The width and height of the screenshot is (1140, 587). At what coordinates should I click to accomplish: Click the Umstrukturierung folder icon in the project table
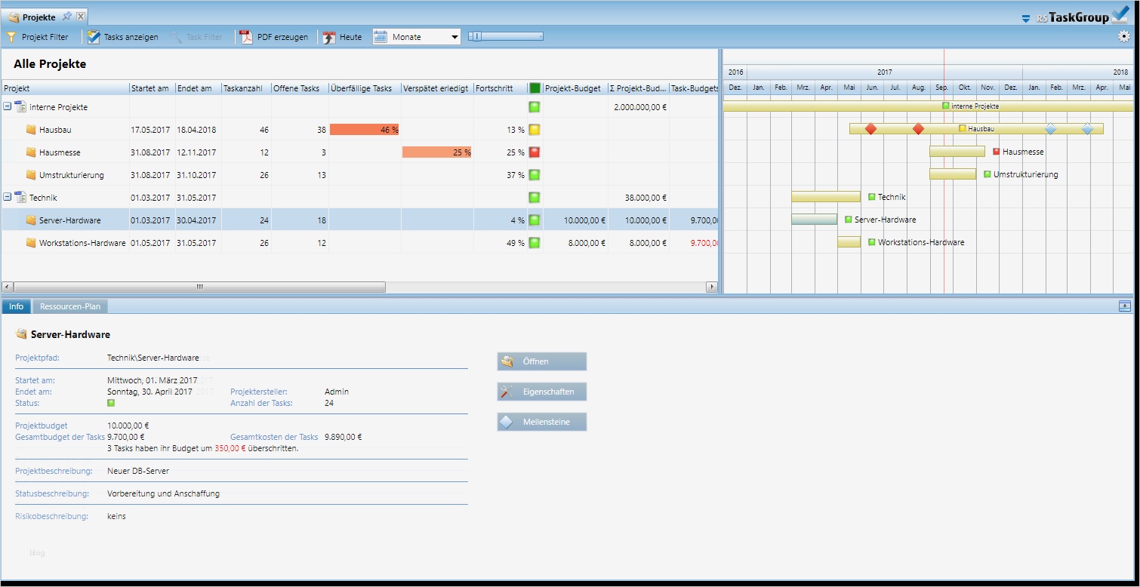[31, 175]
